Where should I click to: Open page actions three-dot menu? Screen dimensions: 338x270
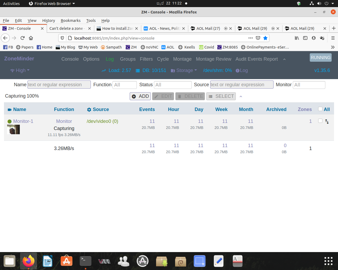(x=251, y=38)
